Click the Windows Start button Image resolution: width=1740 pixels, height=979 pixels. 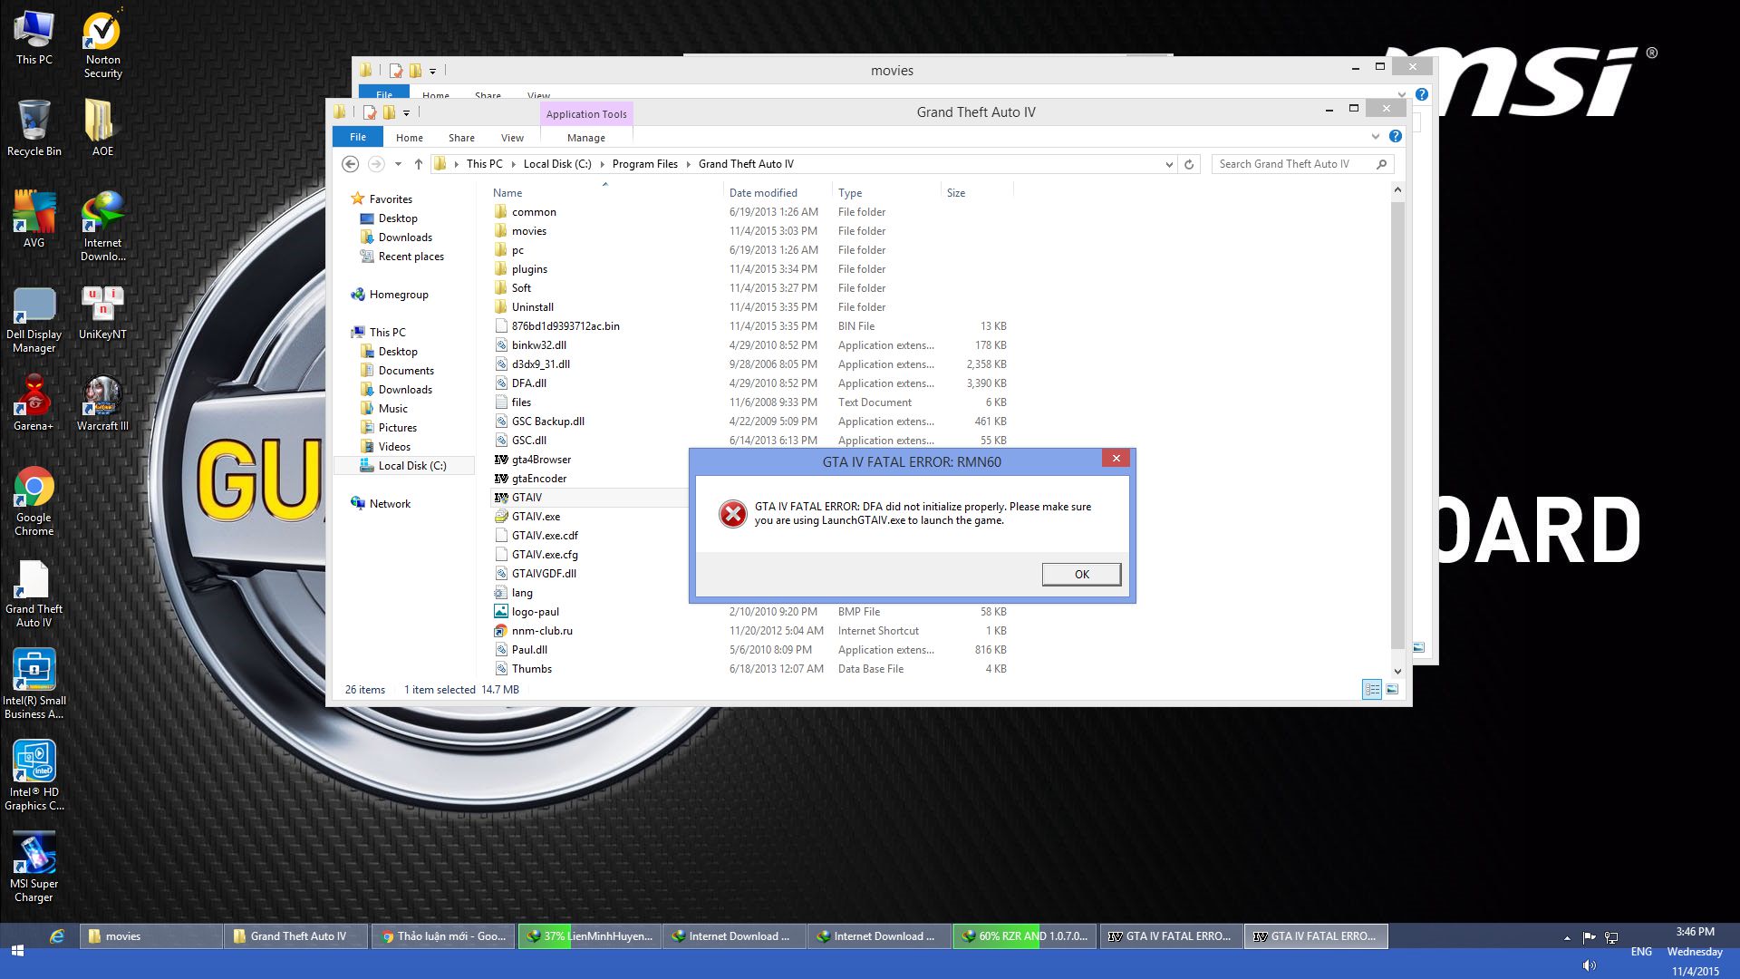point(17,951)
